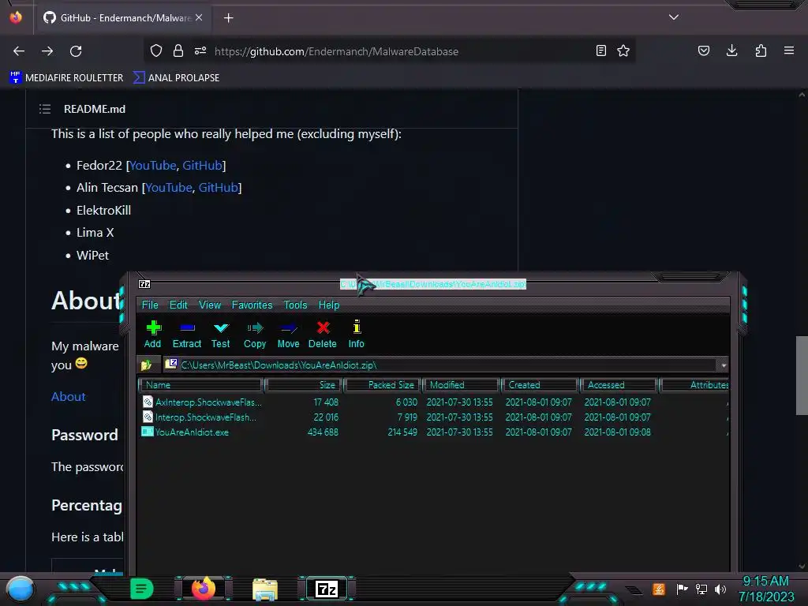808x606 pixels.
Task: Open Firefox downloads panel
Action: click(x=731, y=50)
